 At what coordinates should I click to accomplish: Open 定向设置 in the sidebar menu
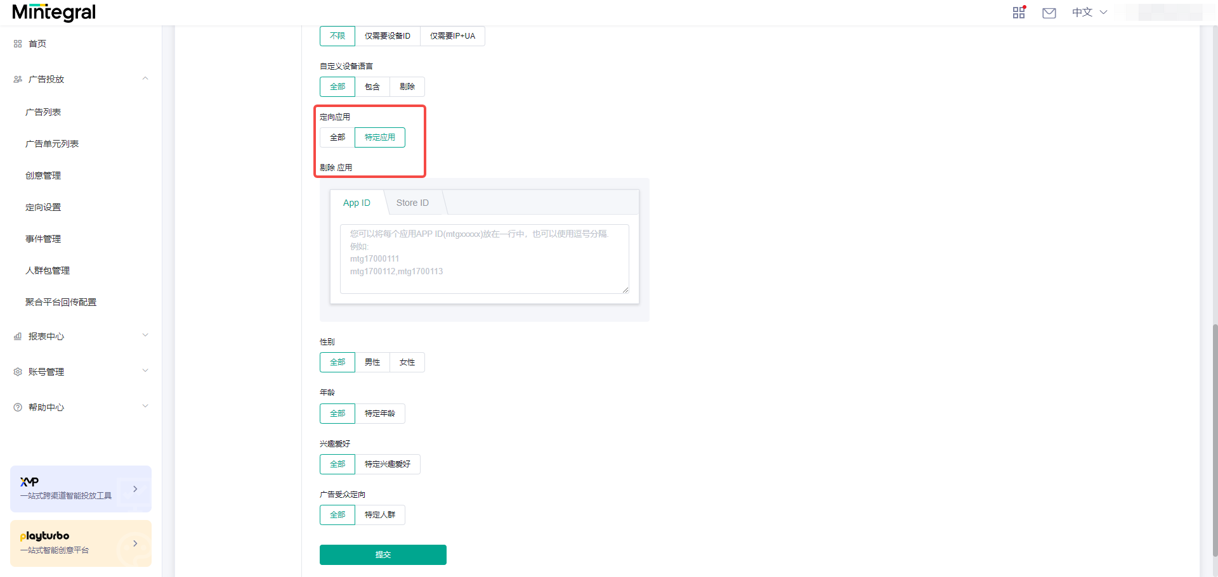tap(43, 206)
